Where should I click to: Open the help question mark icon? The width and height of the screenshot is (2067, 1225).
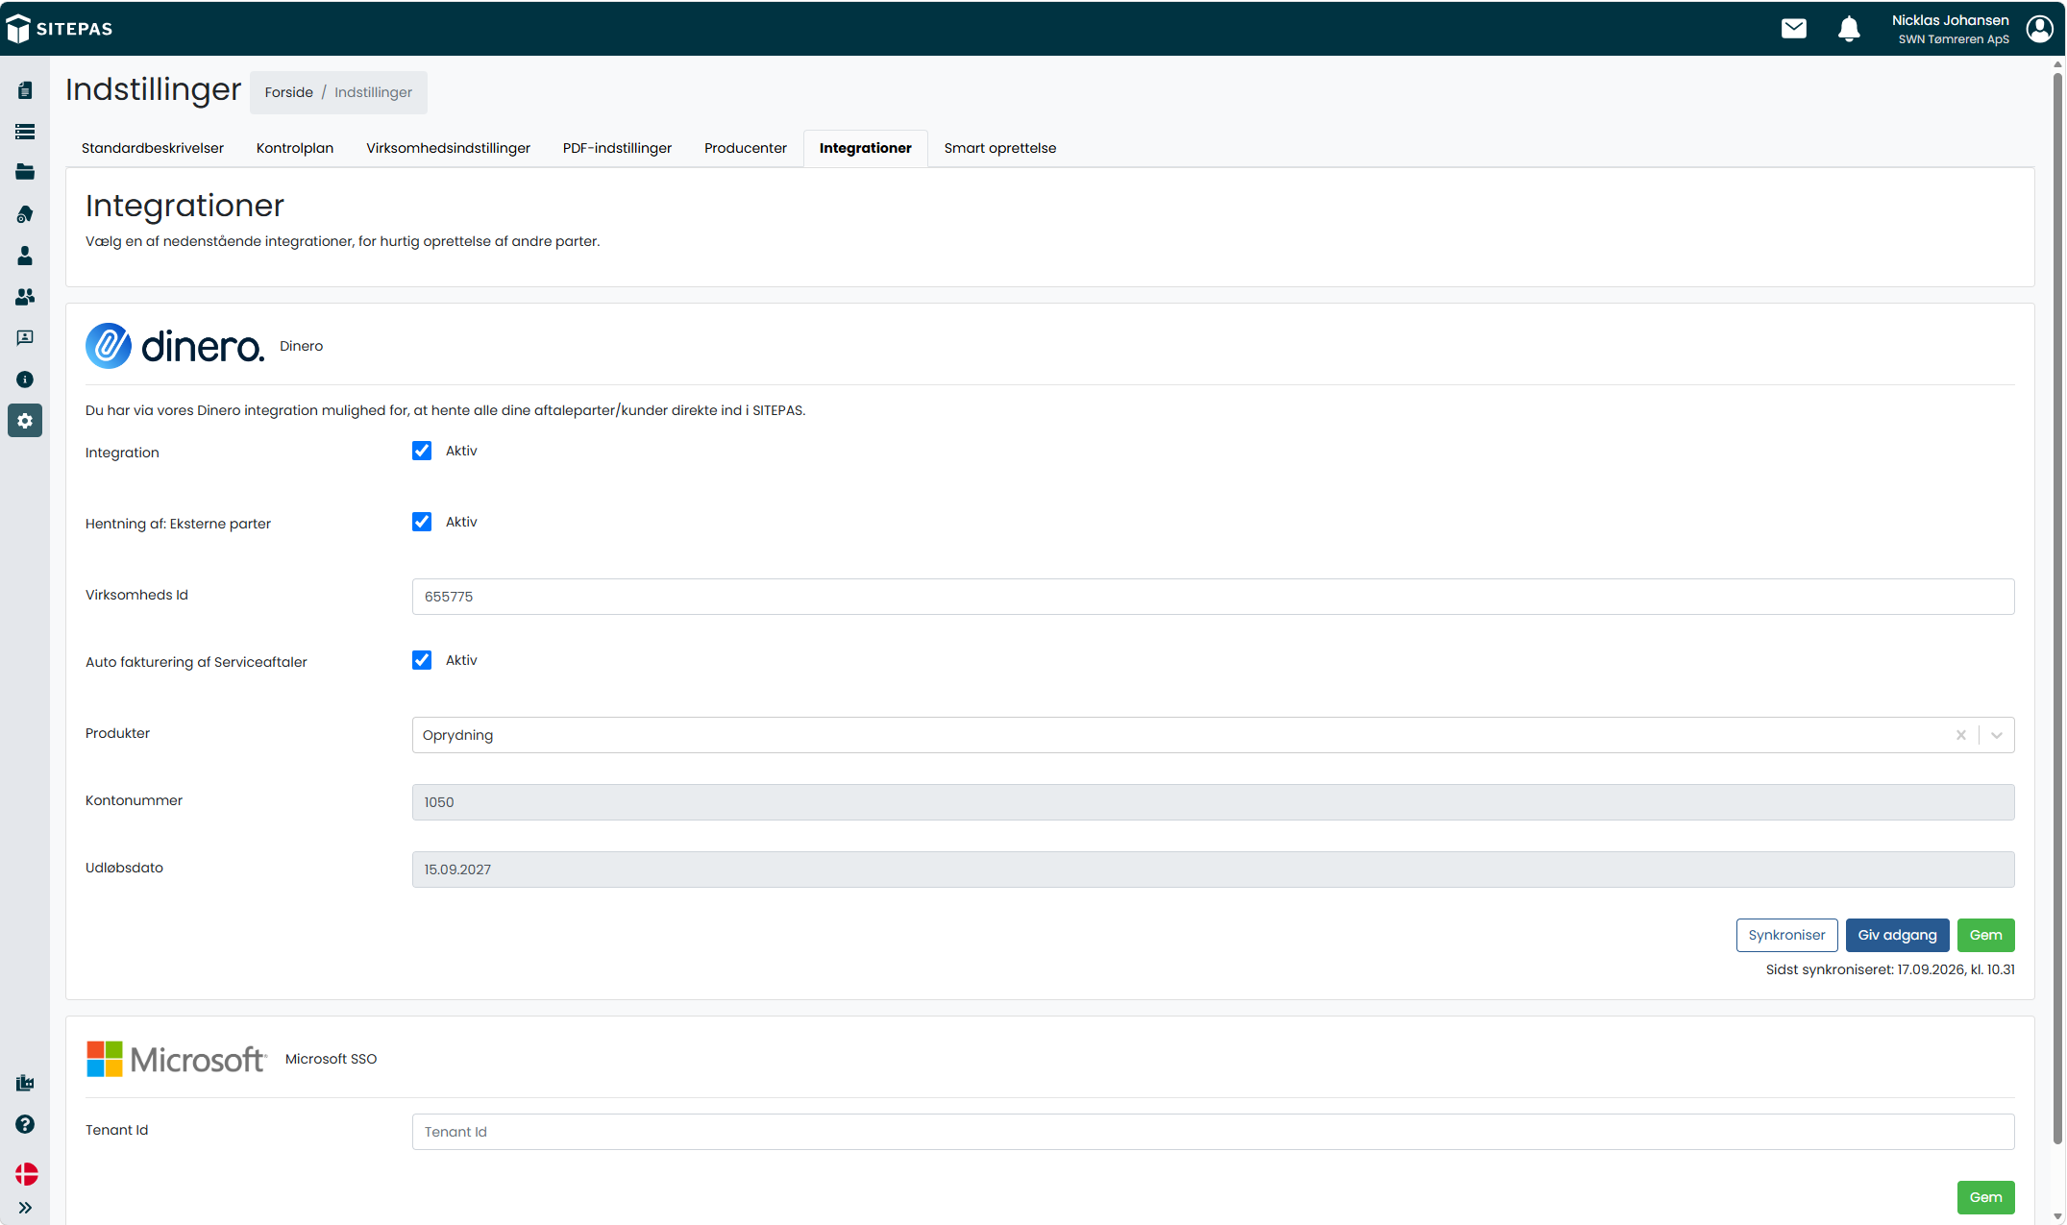click(x=25, y=1124)
